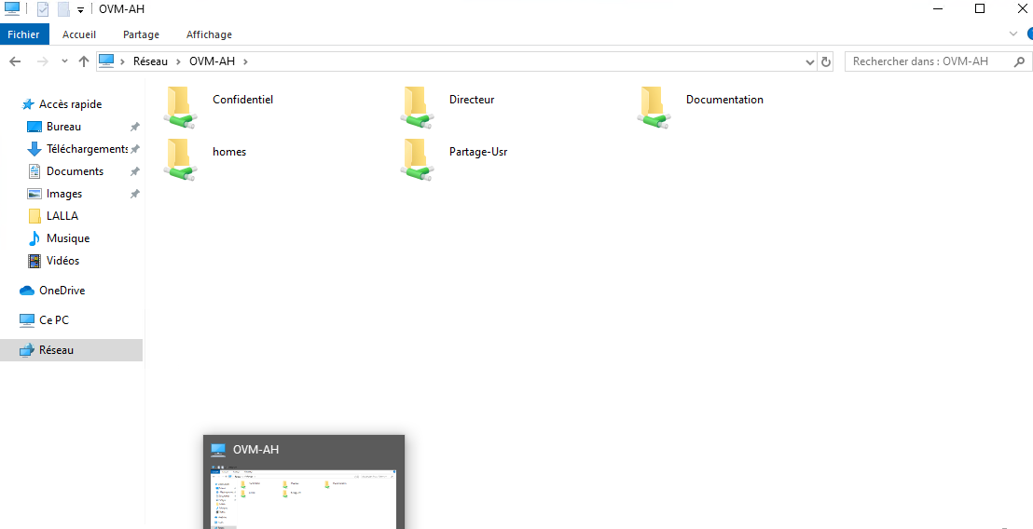The image size is (1033, 529).
Task: Select Réseau in the navigation pane
Action: (71, 350)
